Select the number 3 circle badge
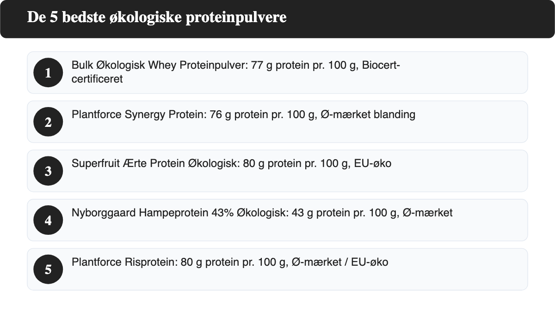The width and height of the screenshot is (555, 316). pyautogui.click(x=48, y=171)
